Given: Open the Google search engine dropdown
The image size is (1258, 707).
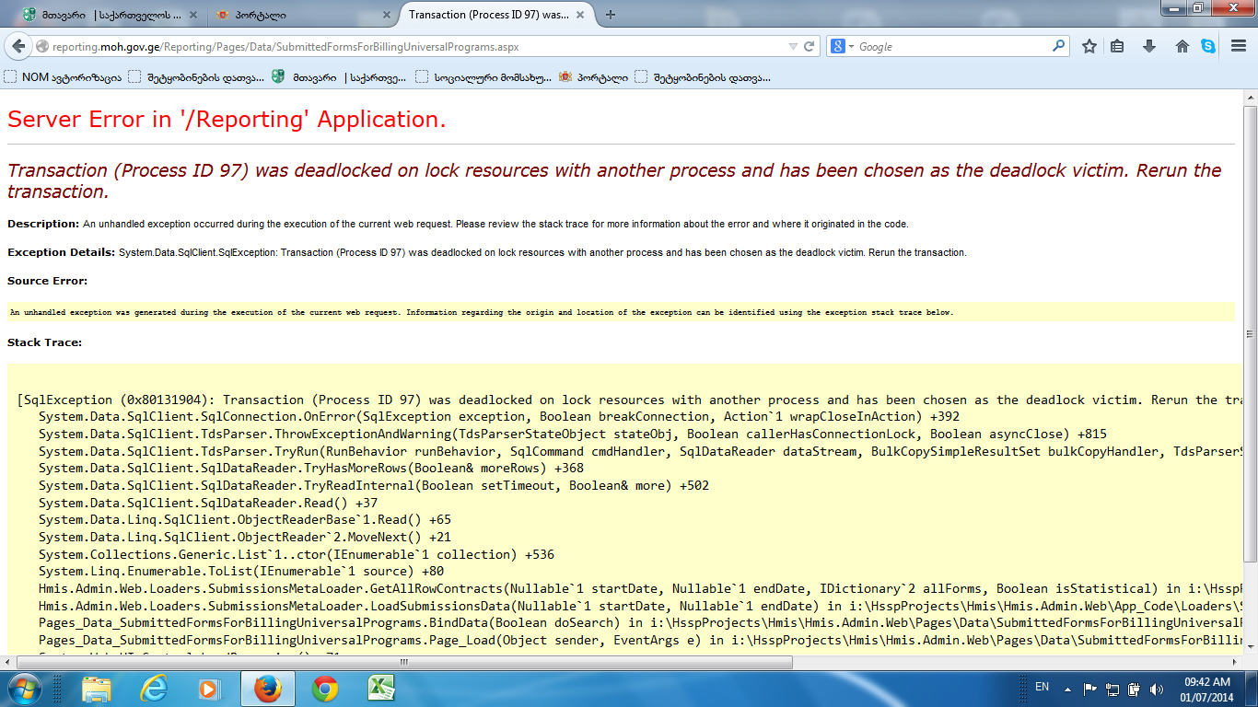Looking at the screenshot, I should 844,46.
